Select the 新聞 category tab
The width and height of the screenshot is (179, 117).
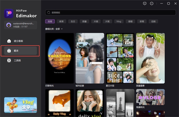(142, 21)
